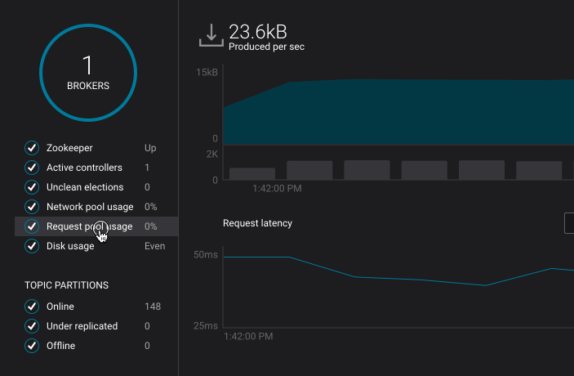
Task: Click the Zookeeper Up status value
Action: (150, 148)
